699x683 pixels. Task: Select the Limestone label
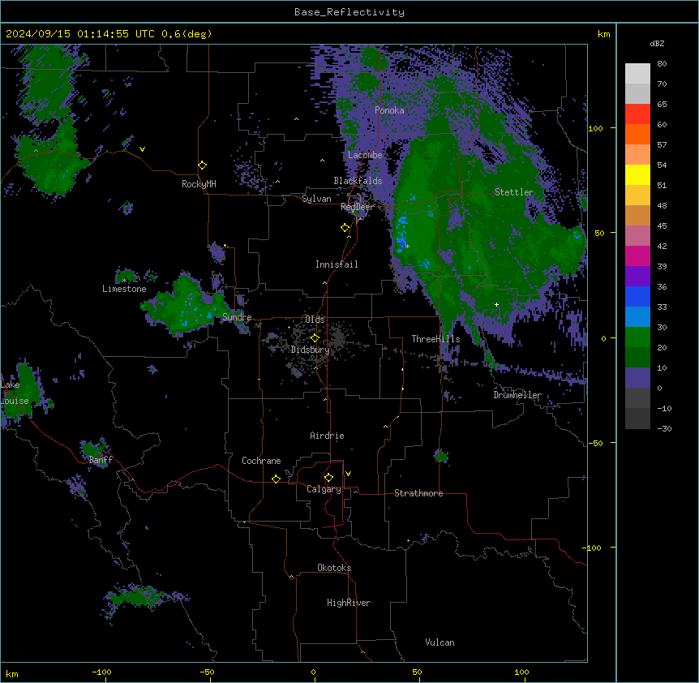[124, 289]
